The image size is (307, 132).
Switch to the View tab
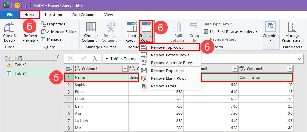pyautogui.click(x=109, y=15)
